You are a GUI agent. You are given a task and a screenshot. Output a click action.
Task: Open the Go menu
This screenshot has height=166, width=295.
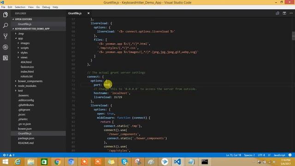click(38, 7)
